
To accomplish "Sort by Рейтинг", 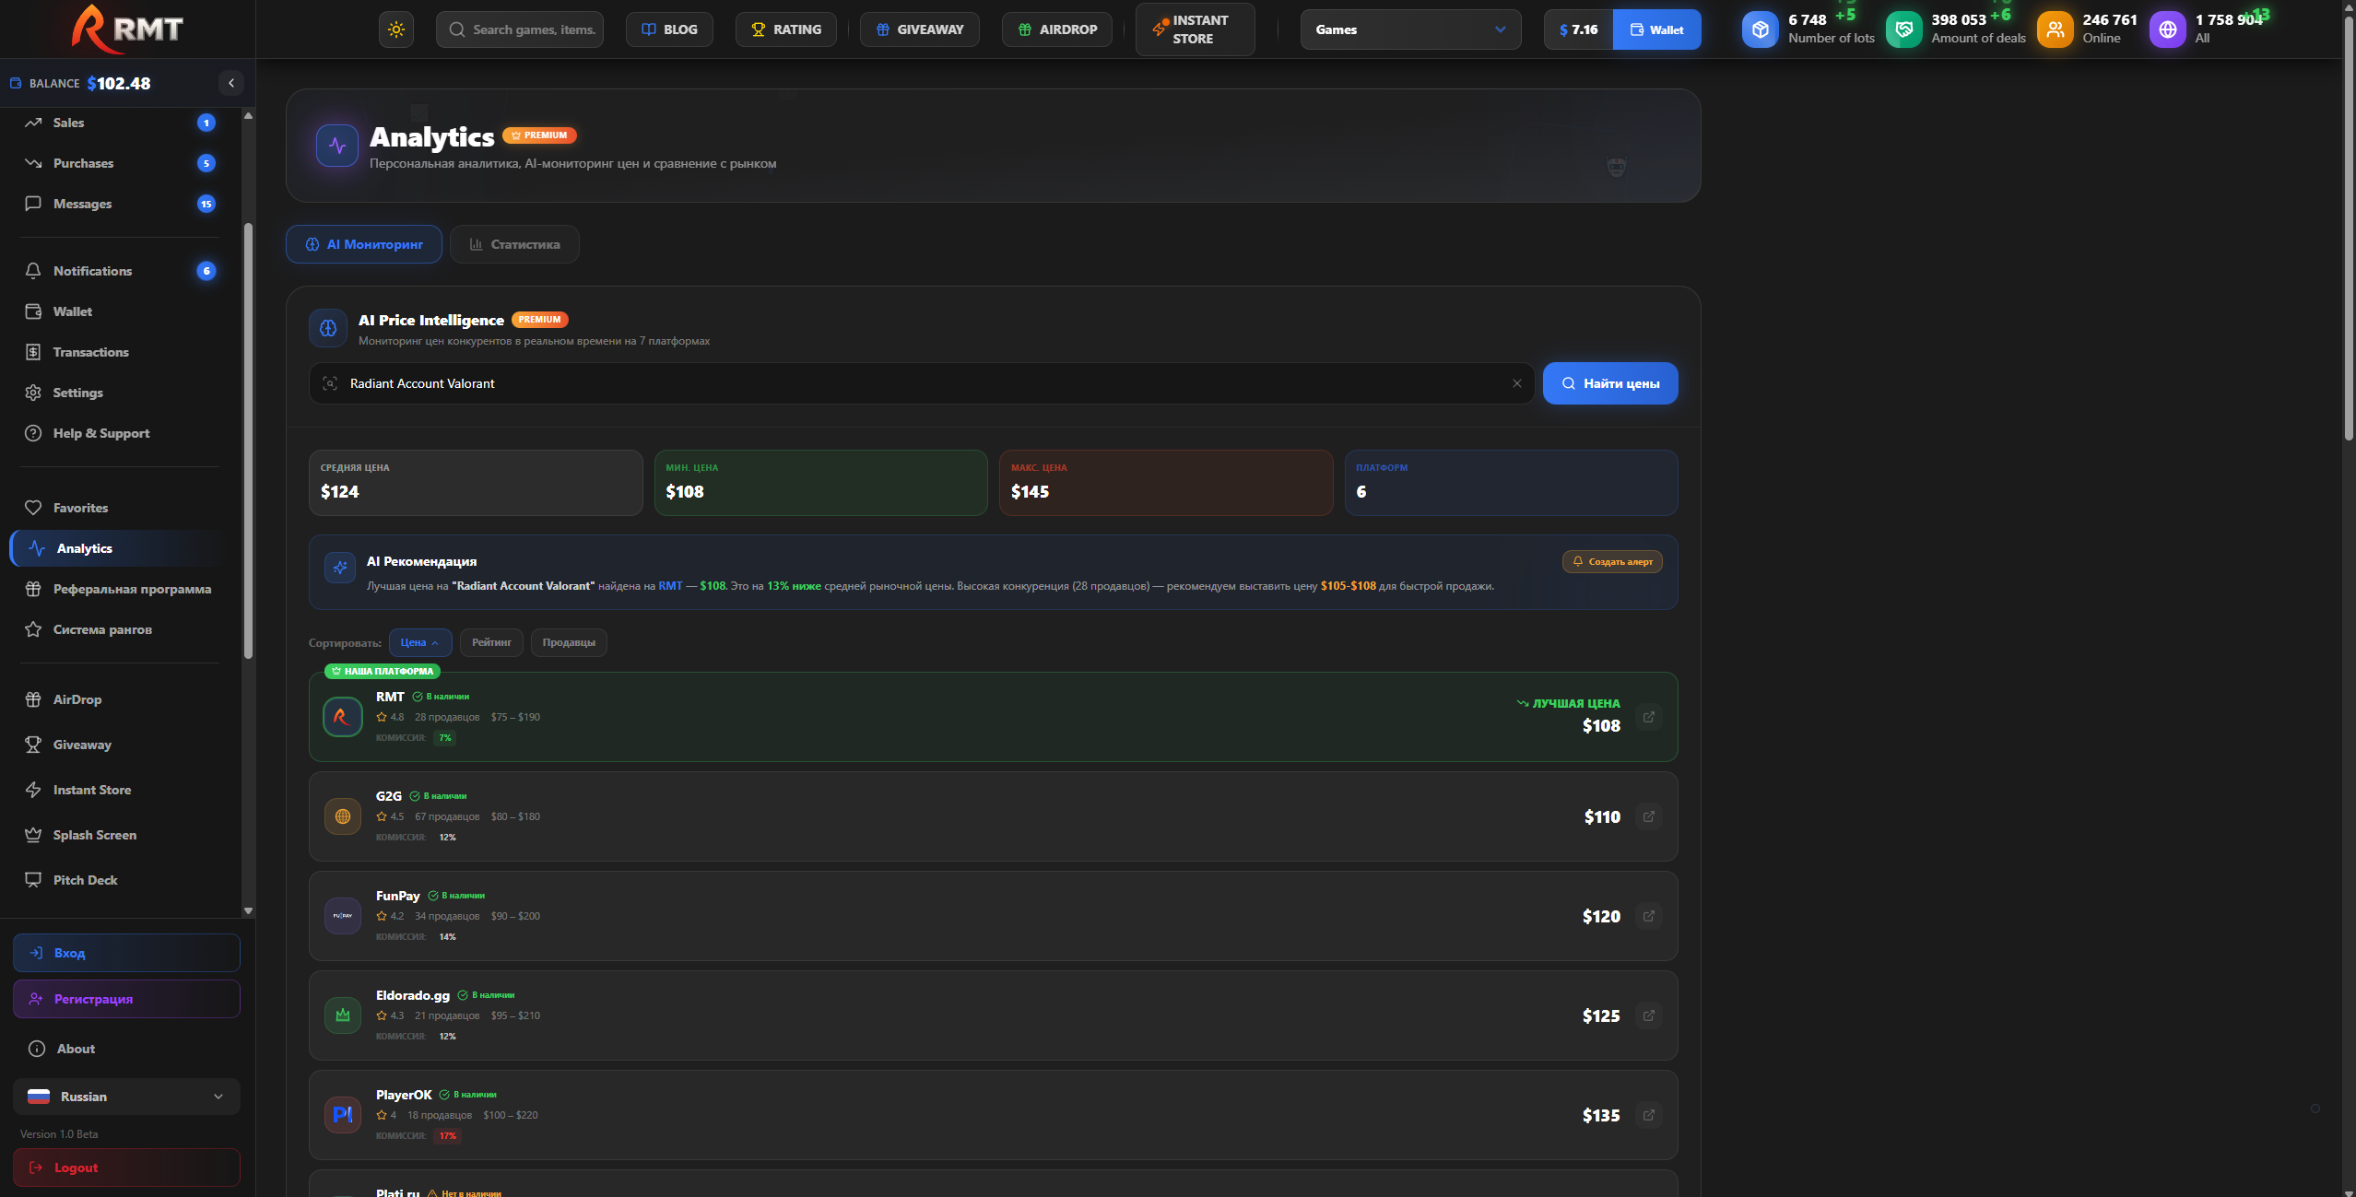I will (491, 642).
